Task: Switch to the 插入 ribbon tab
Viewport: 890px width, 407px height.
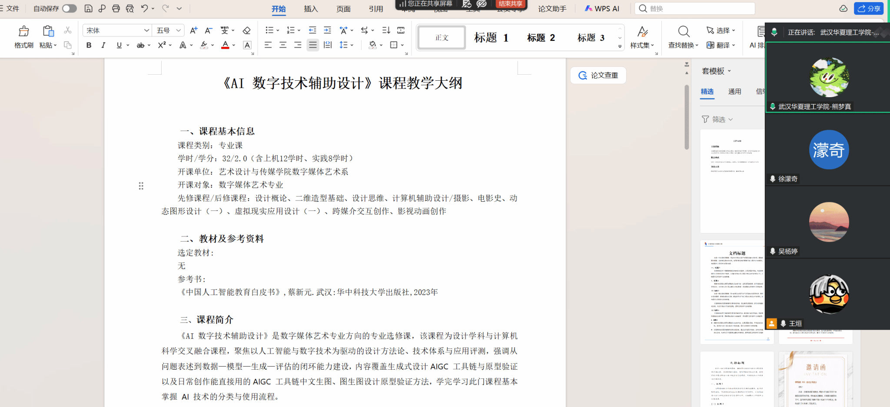Action: (311, 9)
